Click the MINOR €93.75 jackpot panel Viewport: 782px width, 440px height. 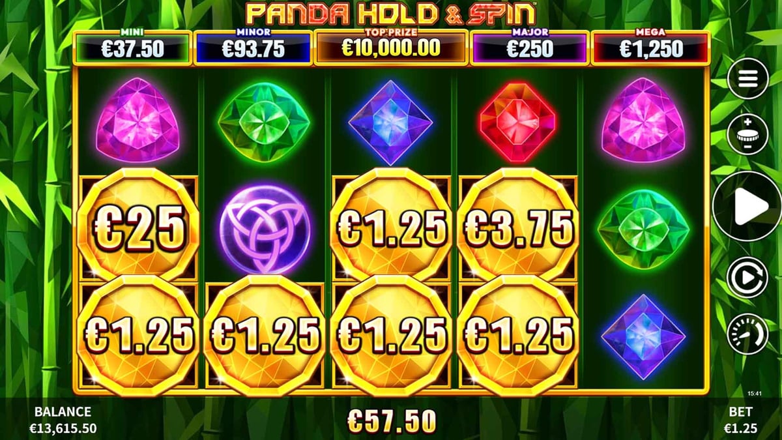click(253, 47)
